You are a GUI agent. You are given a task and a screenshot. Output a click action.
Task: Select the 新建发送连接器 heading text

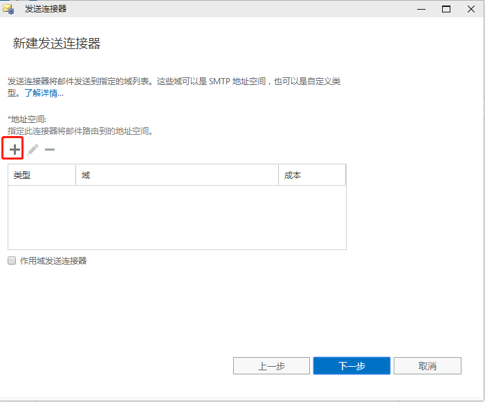[x=57, y=44]
